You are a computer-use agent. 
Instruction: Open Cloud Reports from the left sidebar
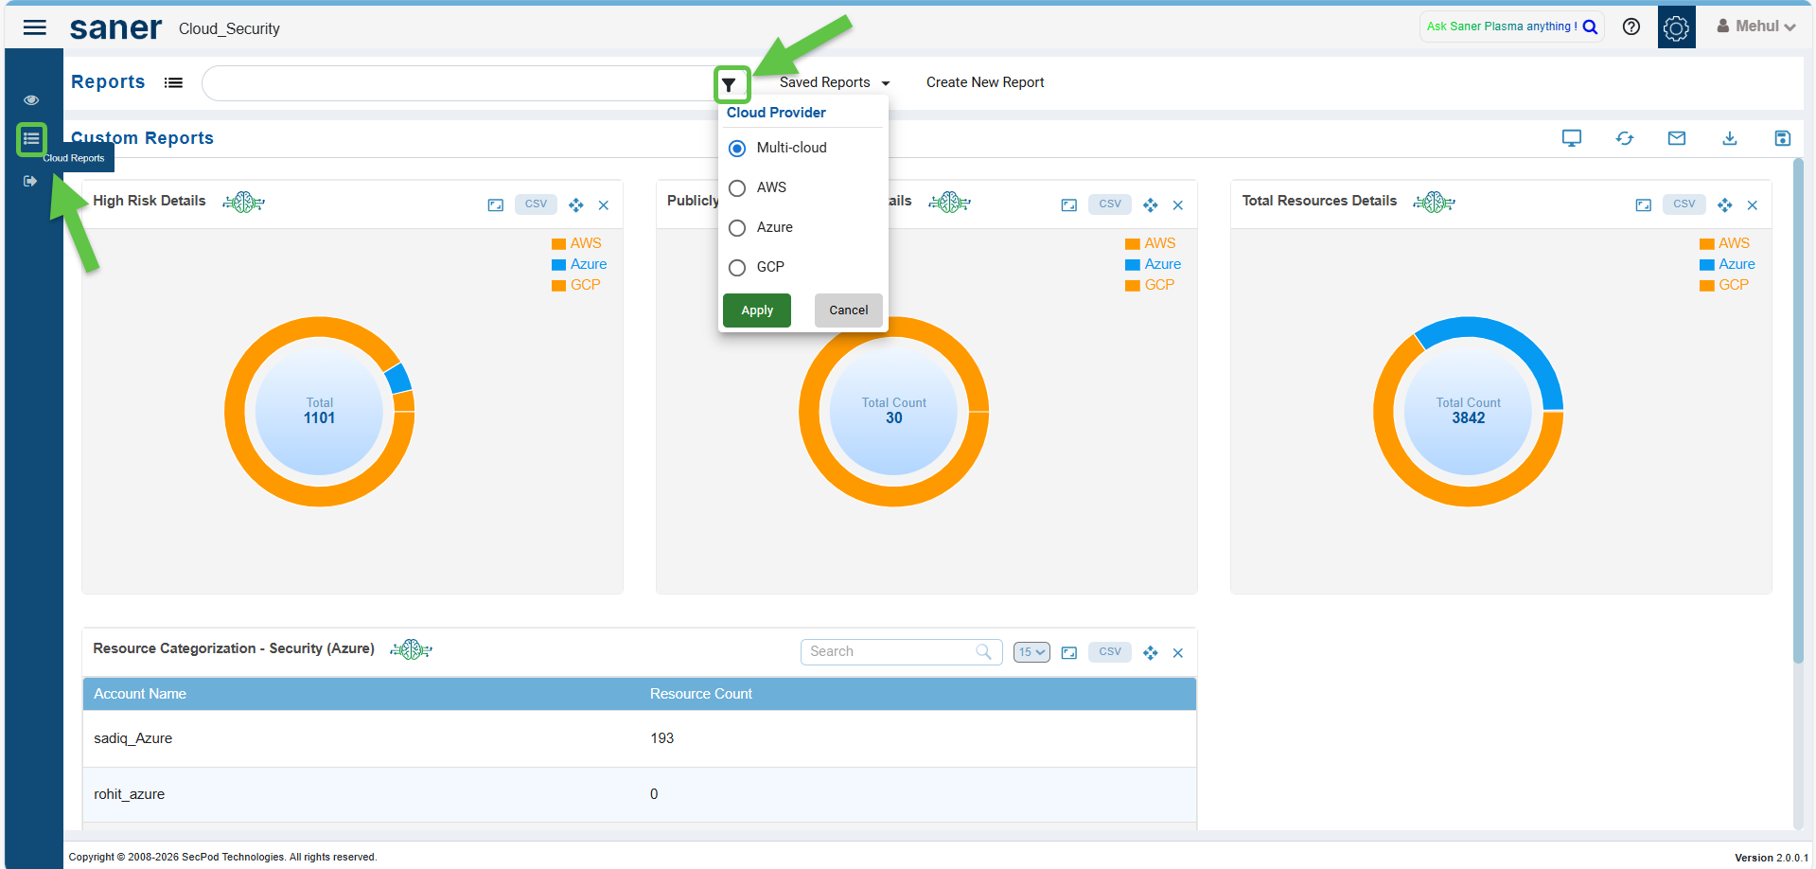tap(31, 139)
